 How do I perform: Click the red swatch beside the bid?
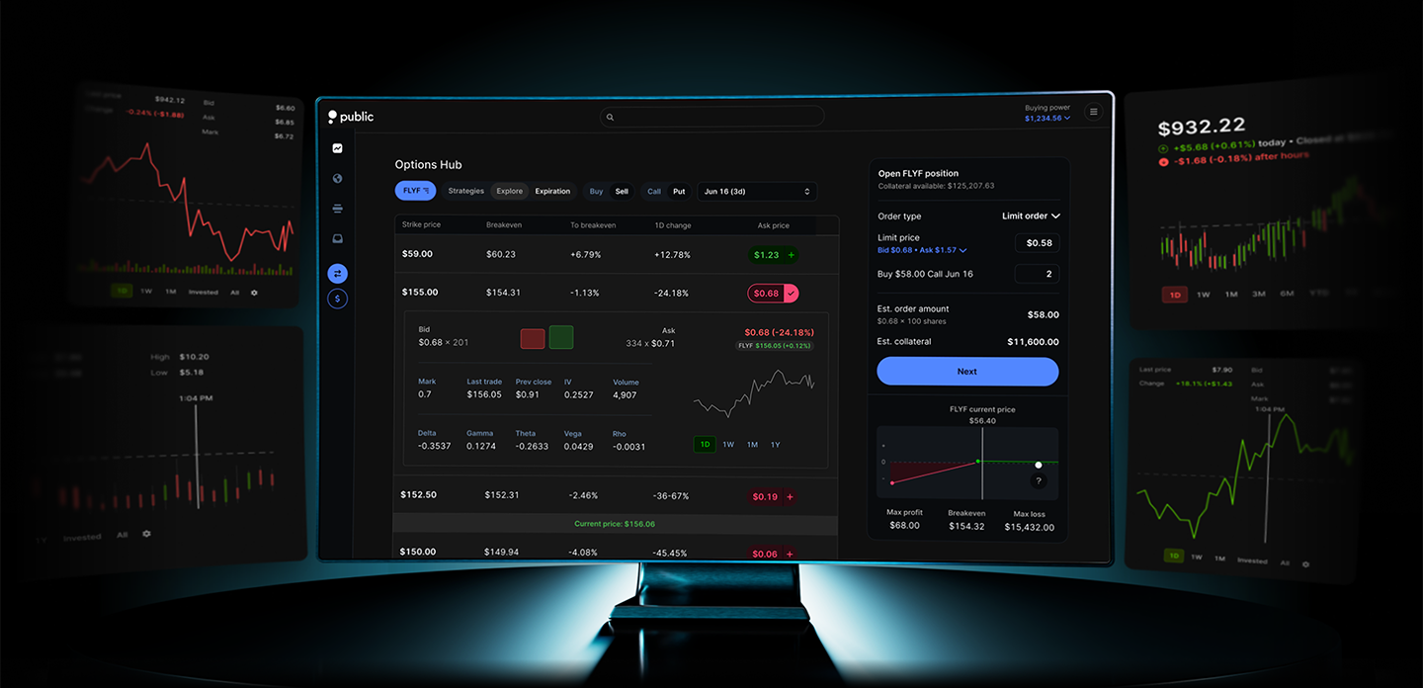coord(533,339)
